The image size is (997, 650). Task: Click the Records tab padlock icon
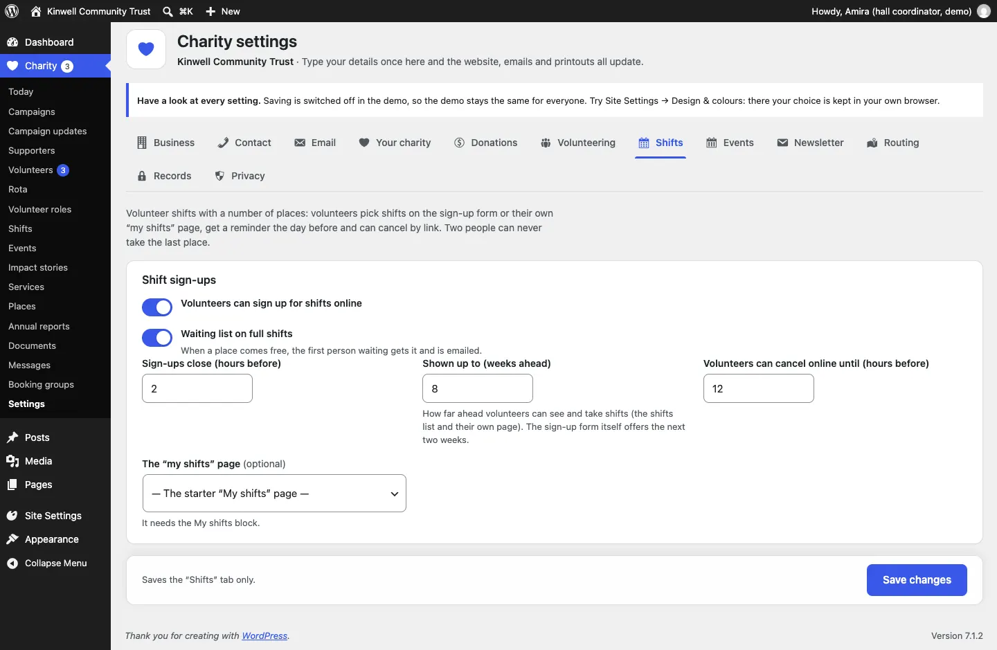(142, 176)
